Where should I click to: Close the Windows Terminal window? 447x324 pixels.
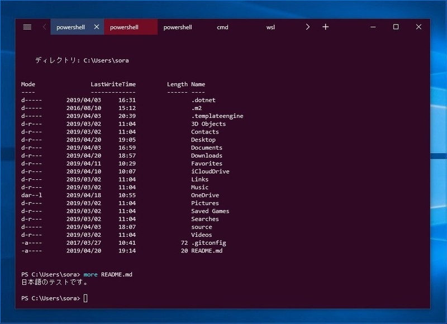click(419, 26)
